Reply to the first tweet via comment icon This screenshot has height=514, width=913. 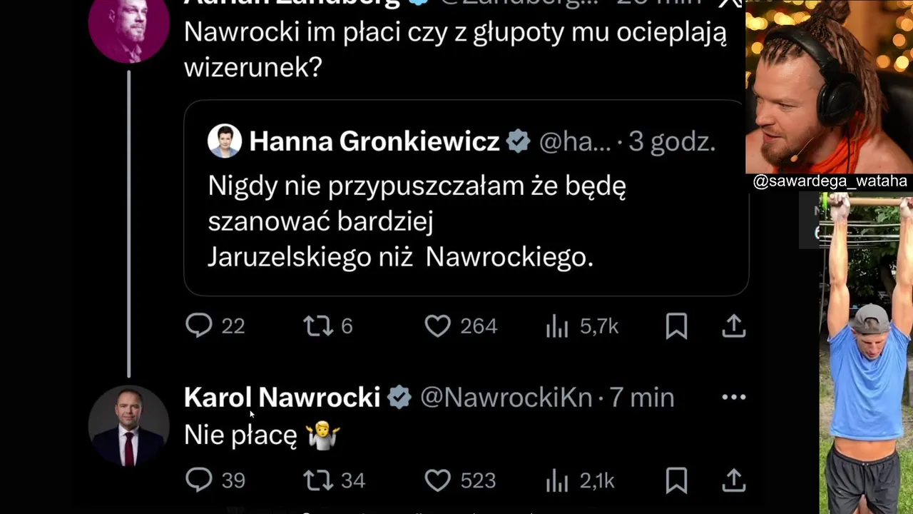199,326
